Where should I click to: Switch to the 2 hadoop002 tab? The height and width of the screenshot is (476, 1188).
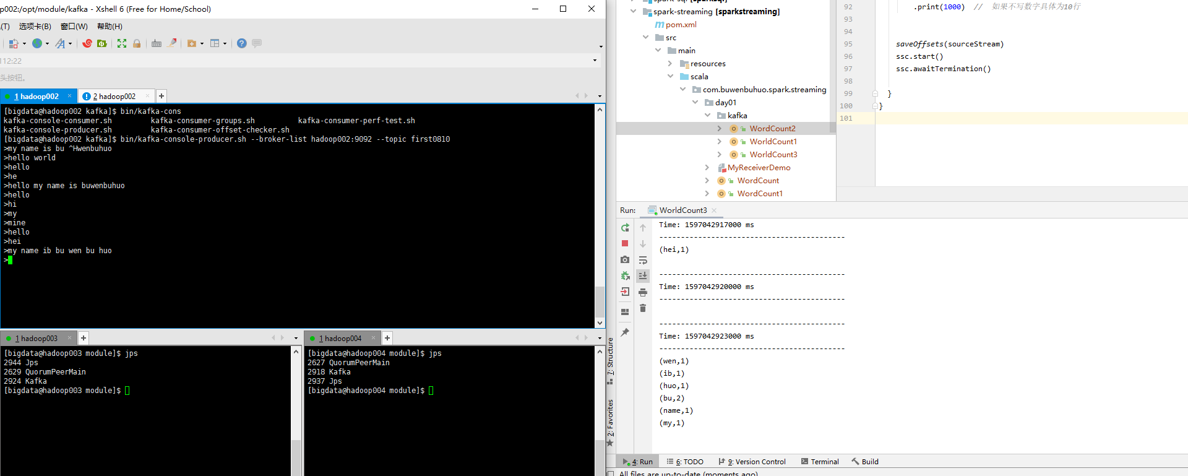click(114, 97)
